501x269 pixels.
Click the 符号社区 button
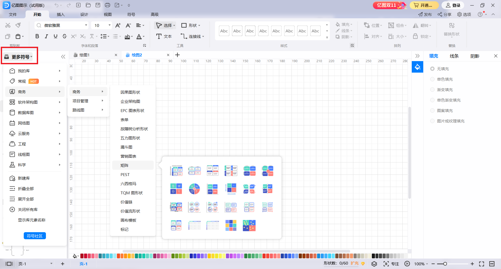tap(35, 236)
